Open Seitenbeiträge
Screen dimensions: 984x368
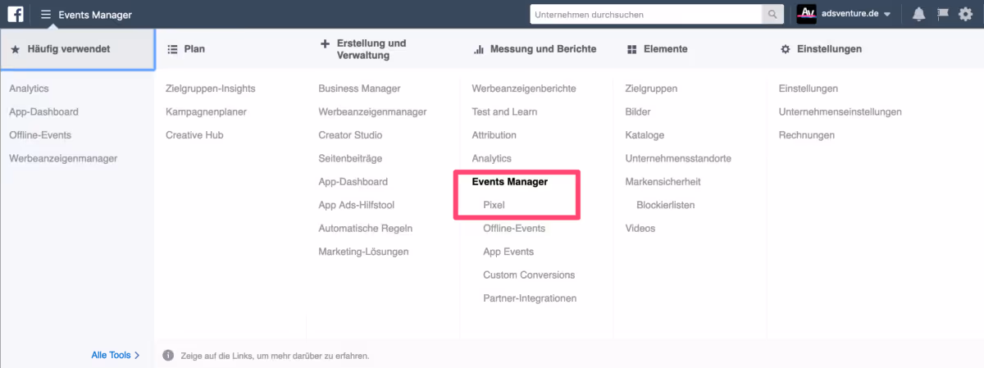tap(350, 158)
